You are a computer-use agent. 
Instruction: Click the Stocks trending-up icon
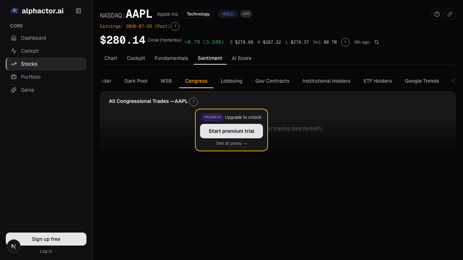(x=14, y=64)
